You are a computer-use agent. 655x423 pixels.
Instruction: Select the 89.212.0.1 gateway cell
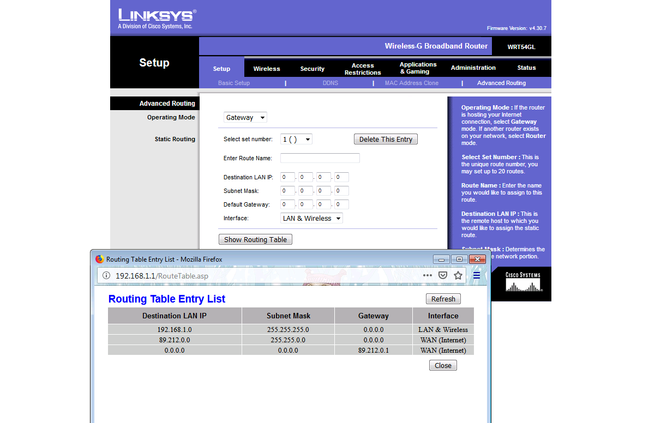coord(374,351)
